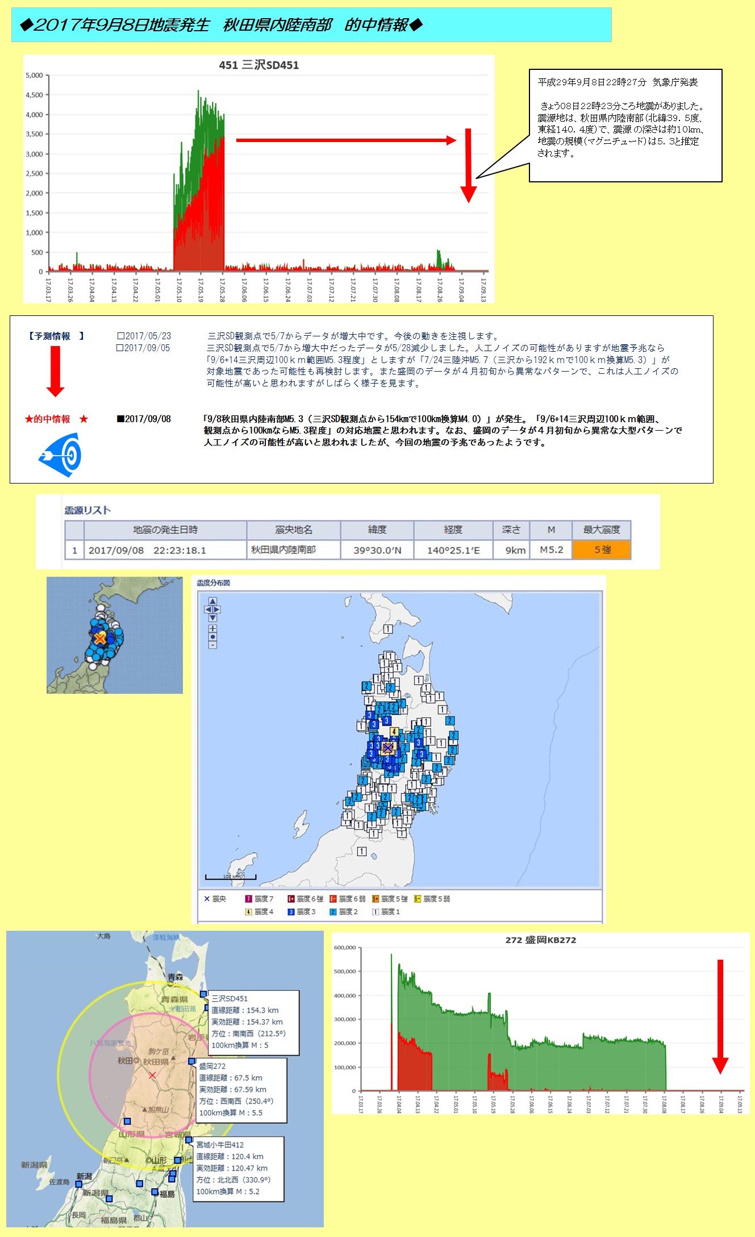This screenshot has width=755, height=1237.
Task: Click the 三沢SD451 station info tooltip
Action: (x=253, y=1023)
